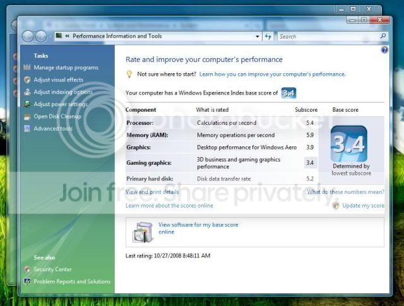Click the Subscore column header

click(306, 110)
